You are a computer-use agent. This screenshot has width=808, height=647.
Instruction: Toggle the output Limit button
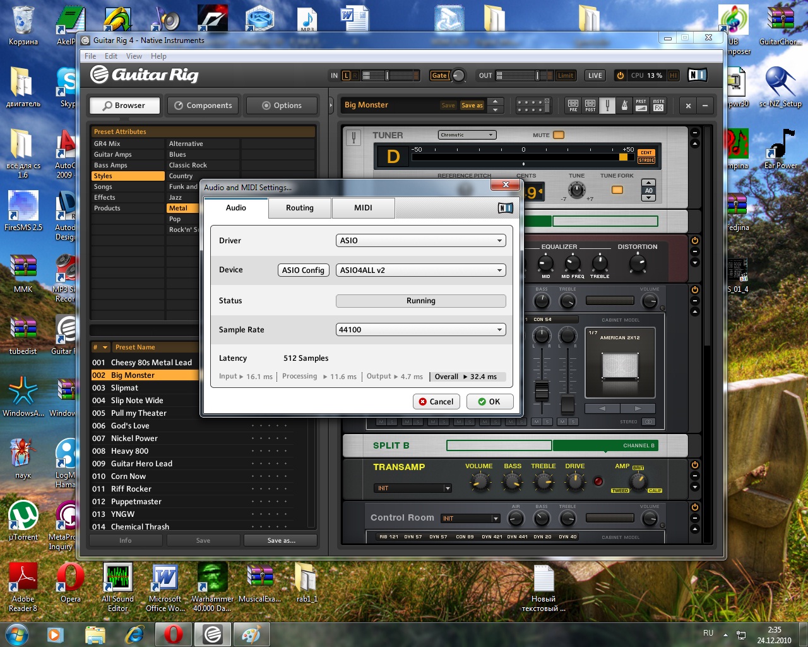click(566, 75)
